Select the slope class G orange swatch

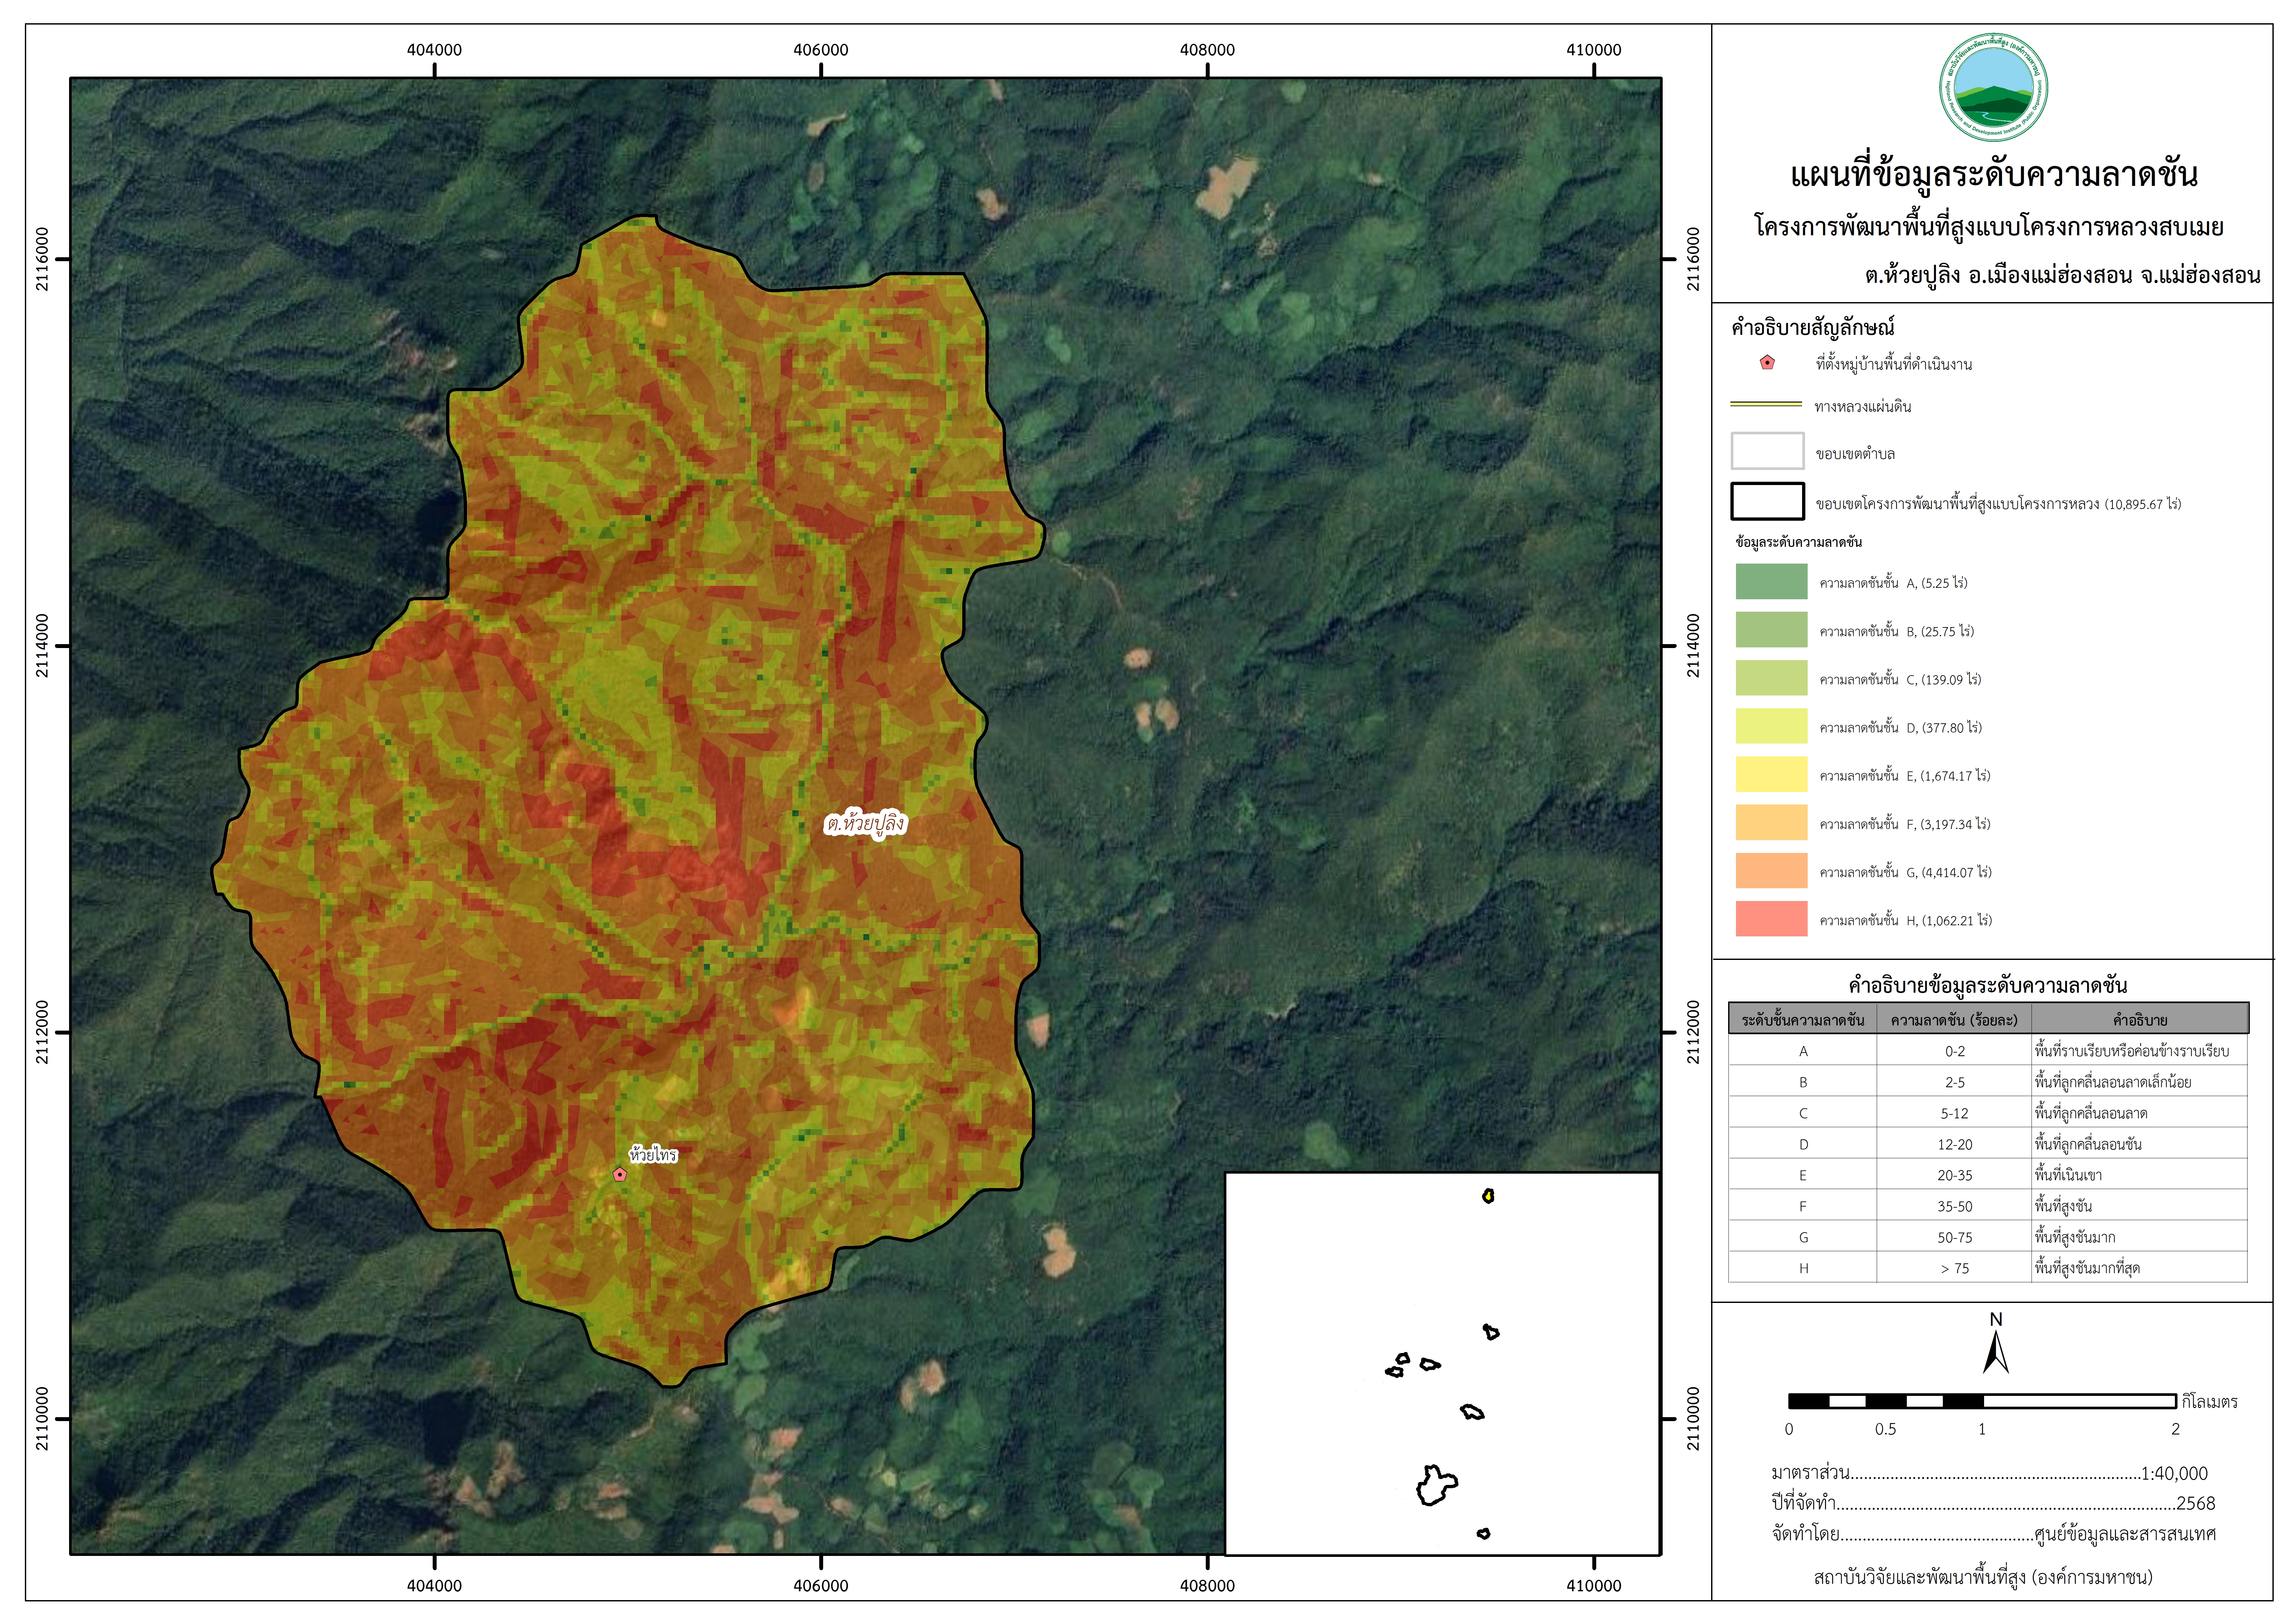pos(1771,871)
